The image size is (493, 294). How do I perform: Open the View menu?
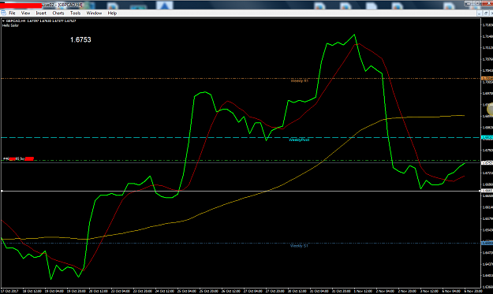pyautogui.click(x=25, y=13)
